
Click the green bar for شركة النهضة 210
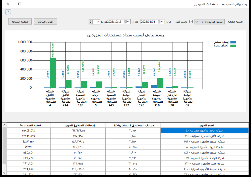point(160,83)
